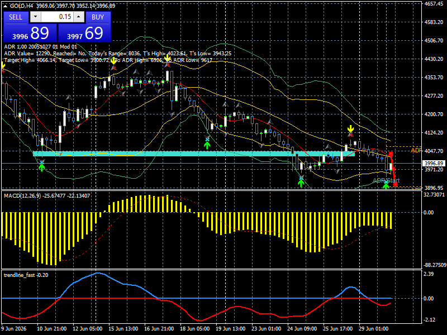Image resolution: width=447 pixels, height=335 pixels.
Task: Click the 4430.20 price axis label
Action: pos(434,59)
